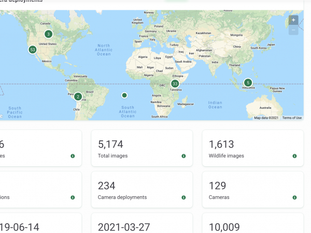The height and width of the screenshot is (233, 311).
Task: Click the Map data ©2021 attribution
Action: pos(266,118)
